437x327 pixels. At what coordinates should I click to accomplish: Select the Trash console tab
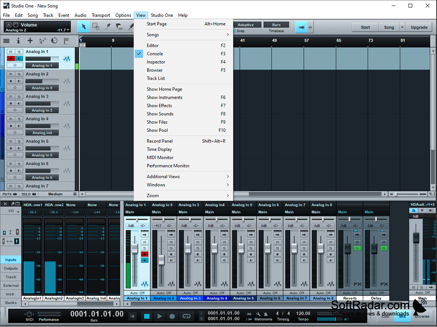[11, 277]
